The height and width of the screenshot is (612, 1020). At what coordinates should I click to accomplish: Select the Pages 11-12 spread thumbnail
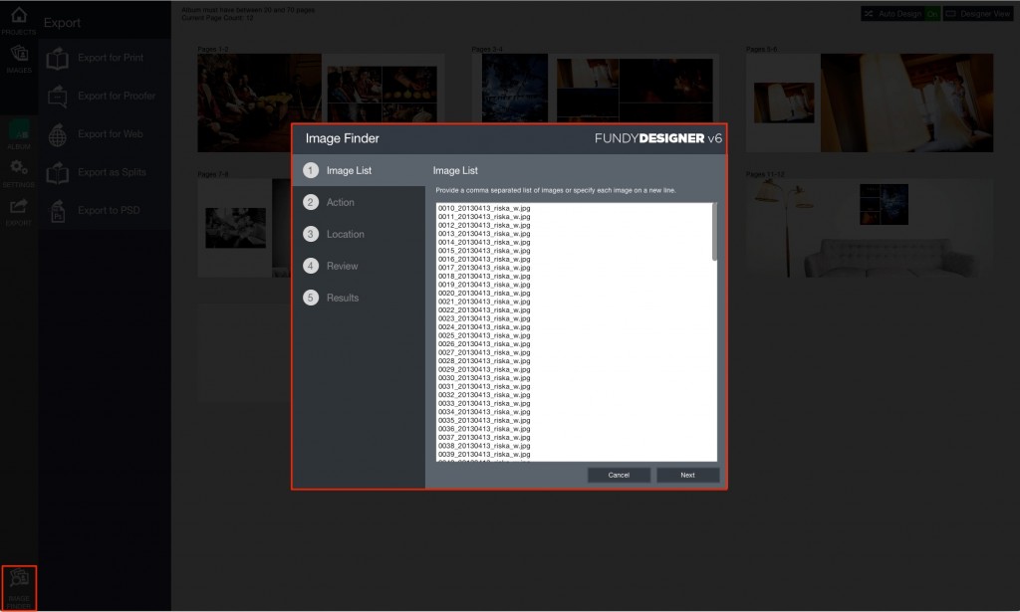click(x=870, y=228)
